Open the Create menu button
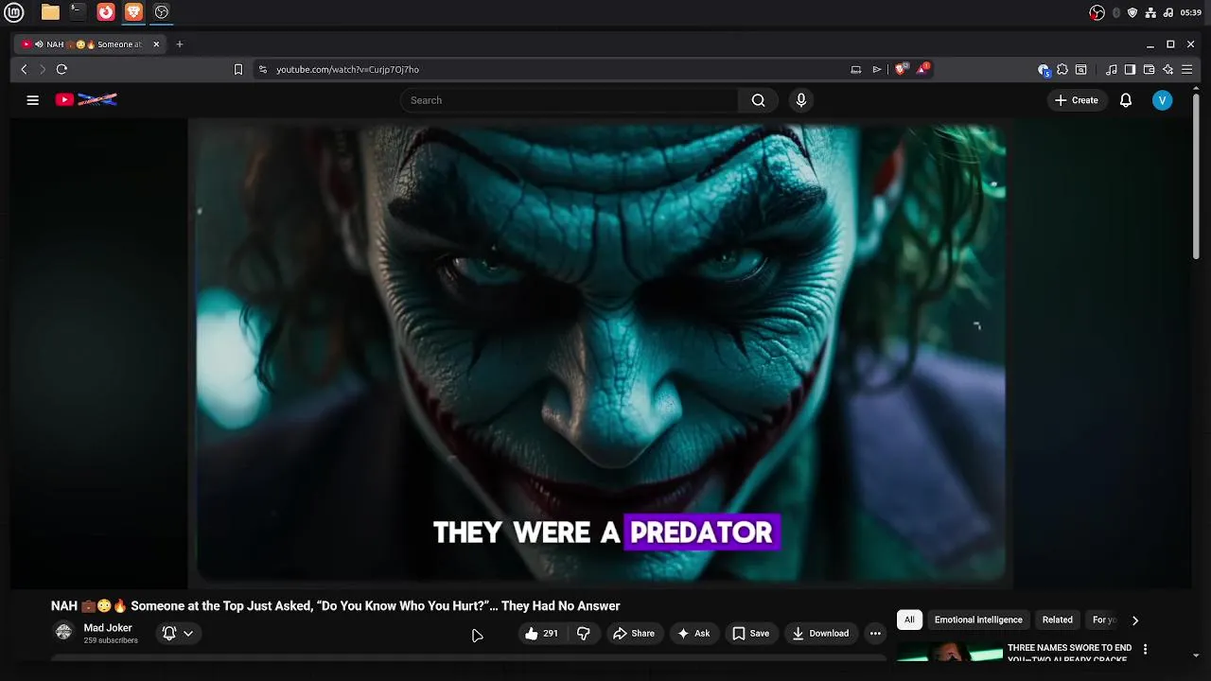This screenshot has height=681, width=1211. [1077, 100]
